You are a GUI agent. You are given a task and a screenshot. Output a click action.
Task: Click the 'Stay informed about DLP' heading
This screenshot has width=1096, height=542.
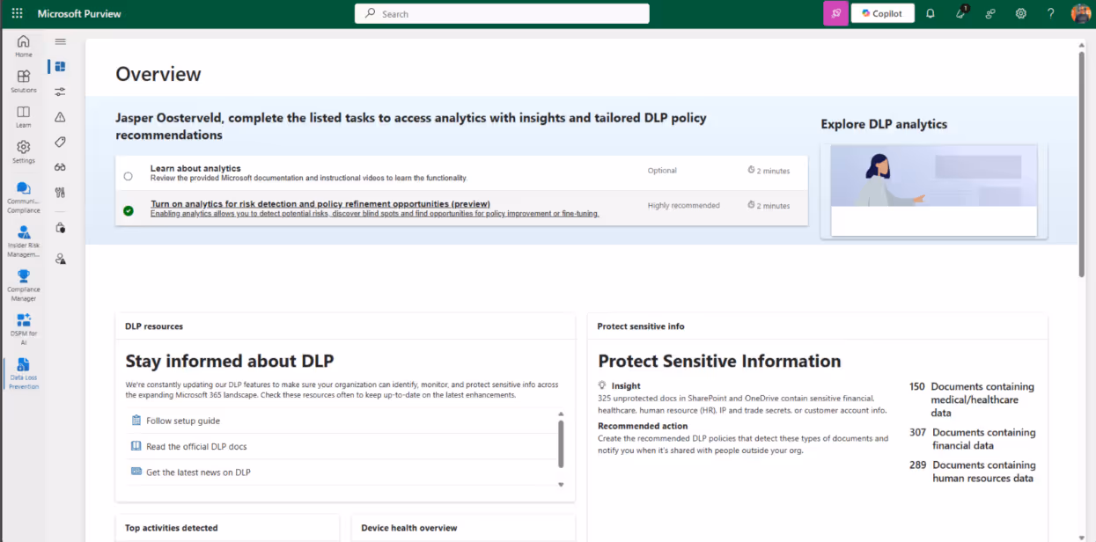[230, 361]
